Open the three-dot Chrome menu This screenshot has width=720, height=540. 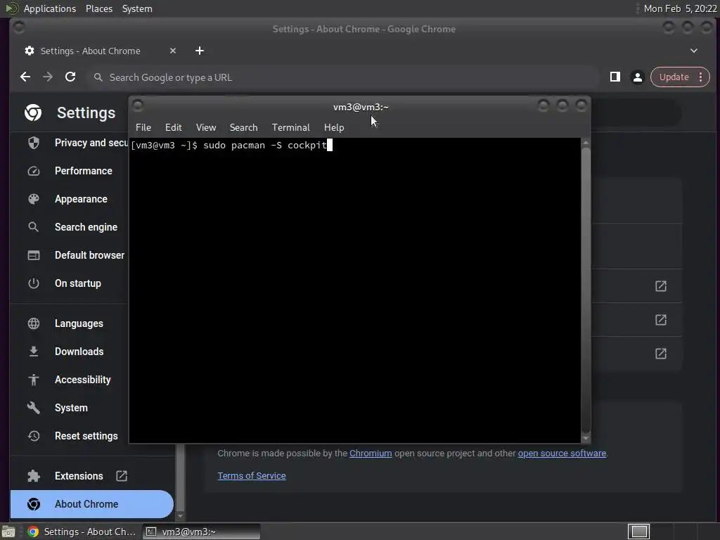tap(701, 77)
